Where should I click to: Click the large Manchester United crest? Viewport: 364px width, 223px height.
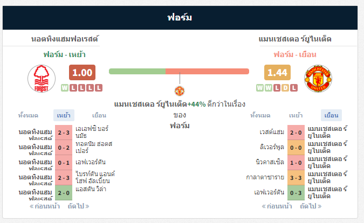[318, 79]
